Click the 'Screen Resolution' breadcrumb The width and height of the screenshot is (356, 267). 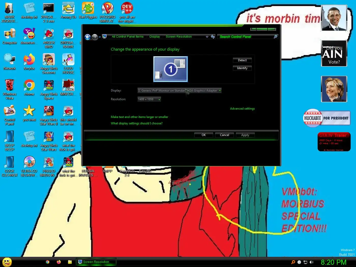[179, 37]
